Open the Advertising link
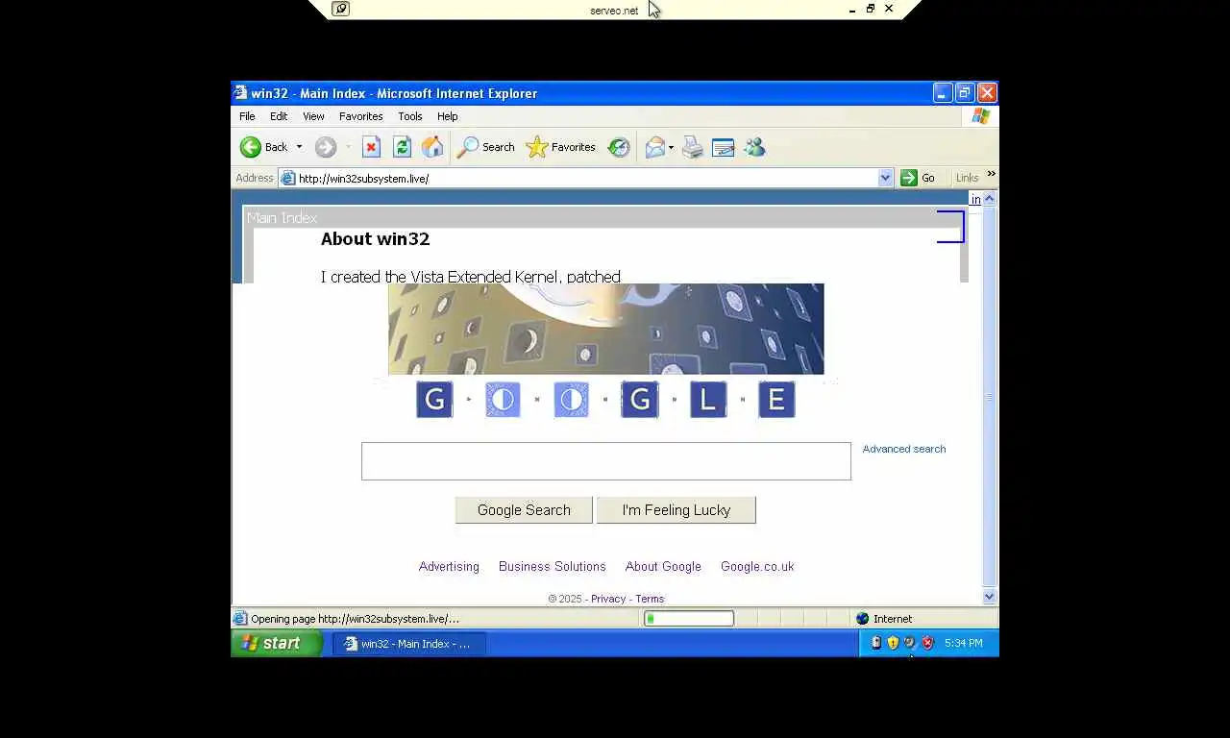This screenshot has height=738, width=1230. 449,566
